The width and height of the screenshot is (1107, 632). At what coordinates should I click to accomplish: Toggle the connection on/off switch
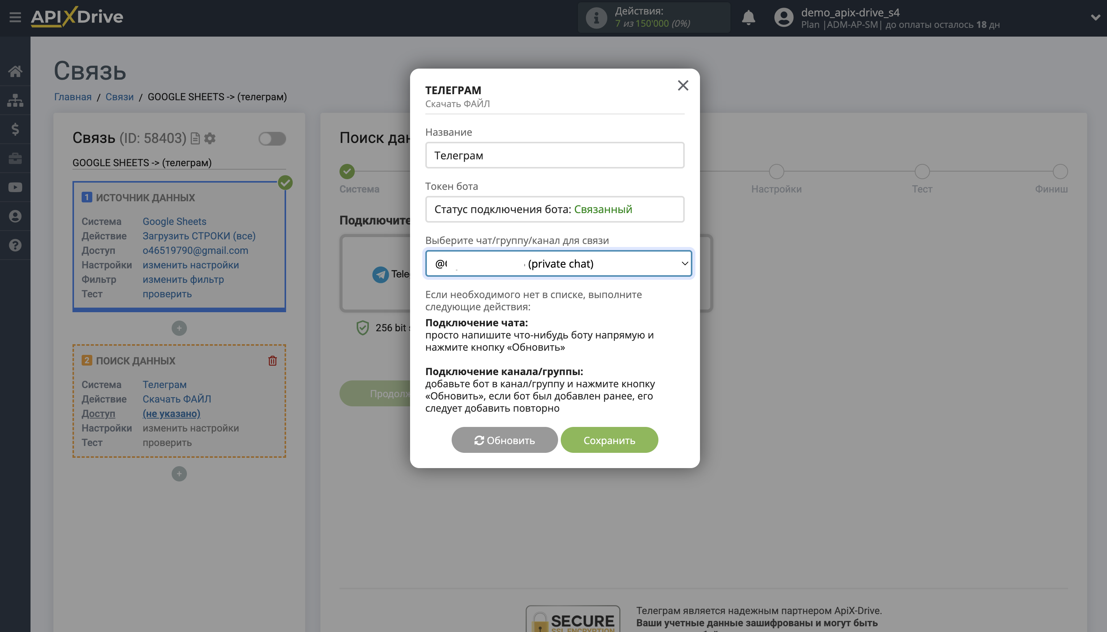tap(272, 138)
